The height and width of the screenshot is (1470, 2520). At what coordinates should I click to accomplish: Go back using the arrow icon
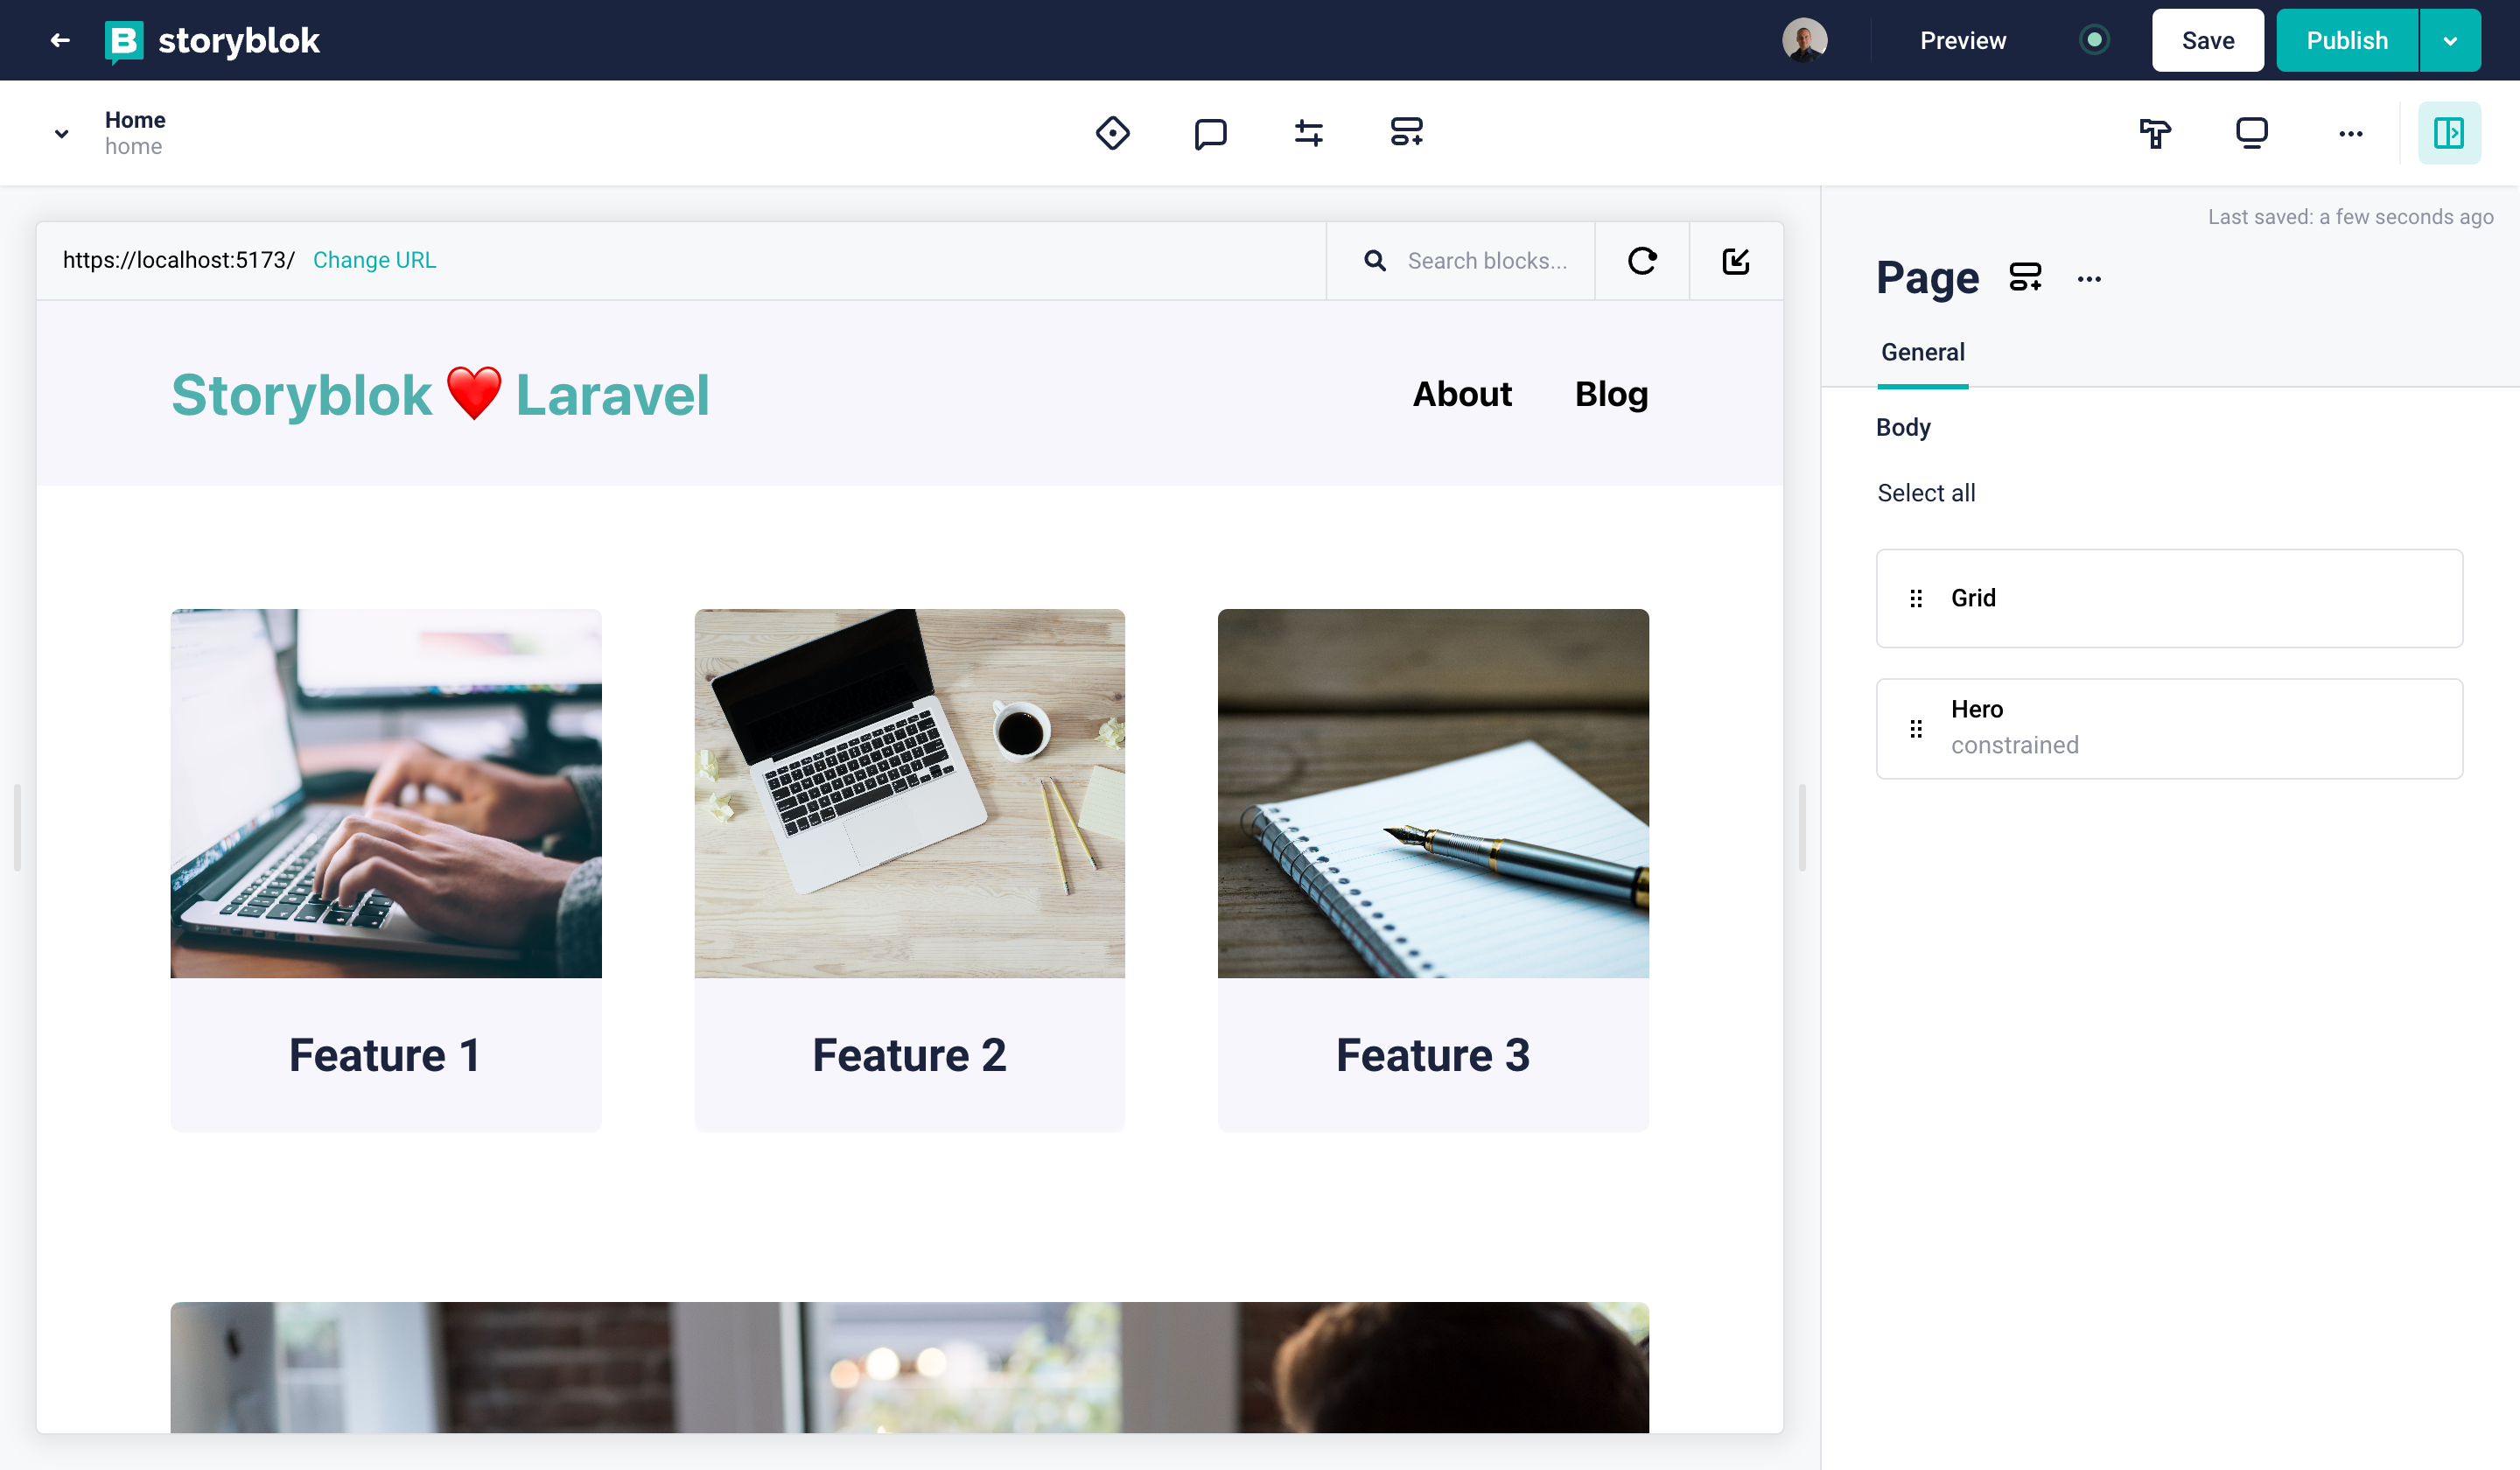pyautogui.click(x=60, y=40)
